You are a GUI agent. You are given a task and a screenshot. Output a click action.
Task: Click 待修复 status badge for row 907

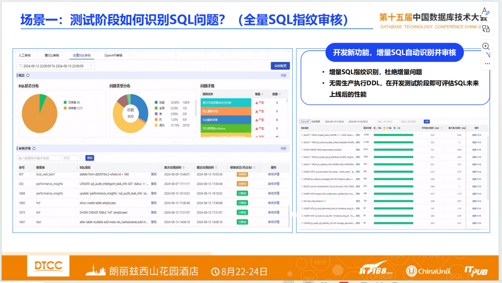(x=242, y=175)
